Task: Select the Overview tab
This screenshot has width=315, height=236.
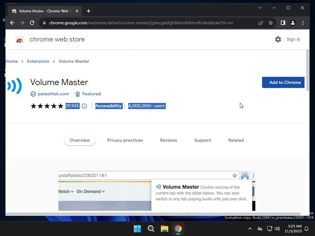Action: click(80, 140)
